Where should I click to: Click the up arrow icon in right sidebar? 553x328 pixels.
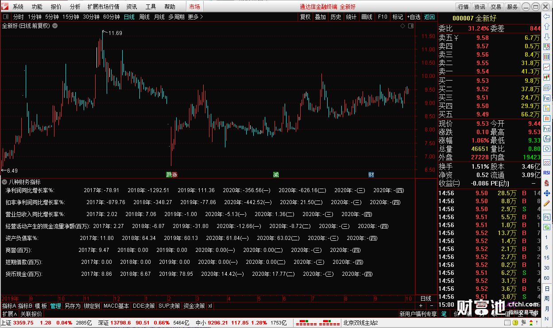(547, 27)
